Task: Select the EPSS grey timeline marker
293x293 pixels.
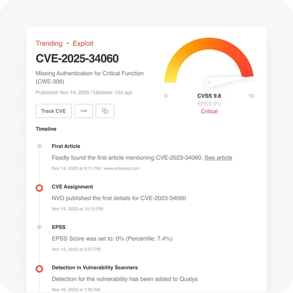Action: [x=39, y=227]
